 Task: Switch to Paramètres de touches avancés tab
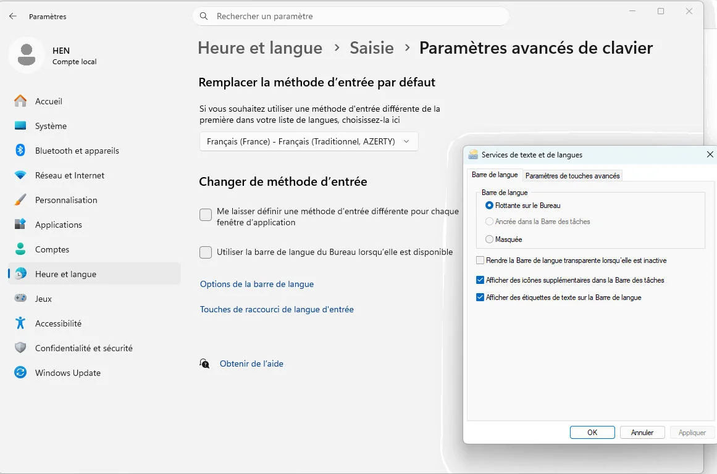click(x=572, y=175)
